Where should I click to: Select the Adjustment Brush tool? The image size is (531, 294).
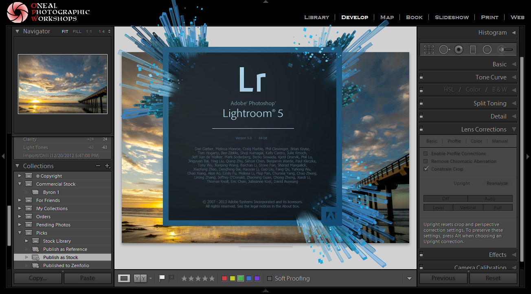point(505,50)
